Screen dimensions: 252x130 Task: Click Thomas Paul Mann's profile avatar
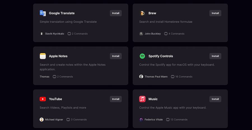(141, 77)
